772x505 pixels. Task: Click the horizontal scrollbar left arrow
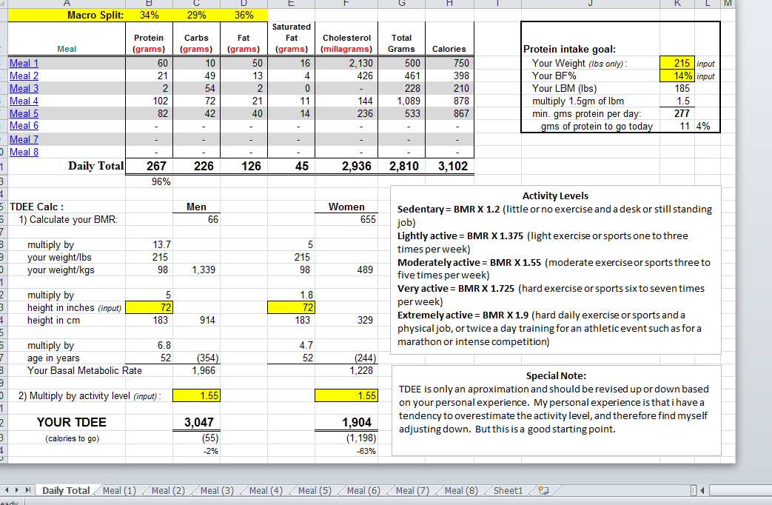(x=700, y=490)
